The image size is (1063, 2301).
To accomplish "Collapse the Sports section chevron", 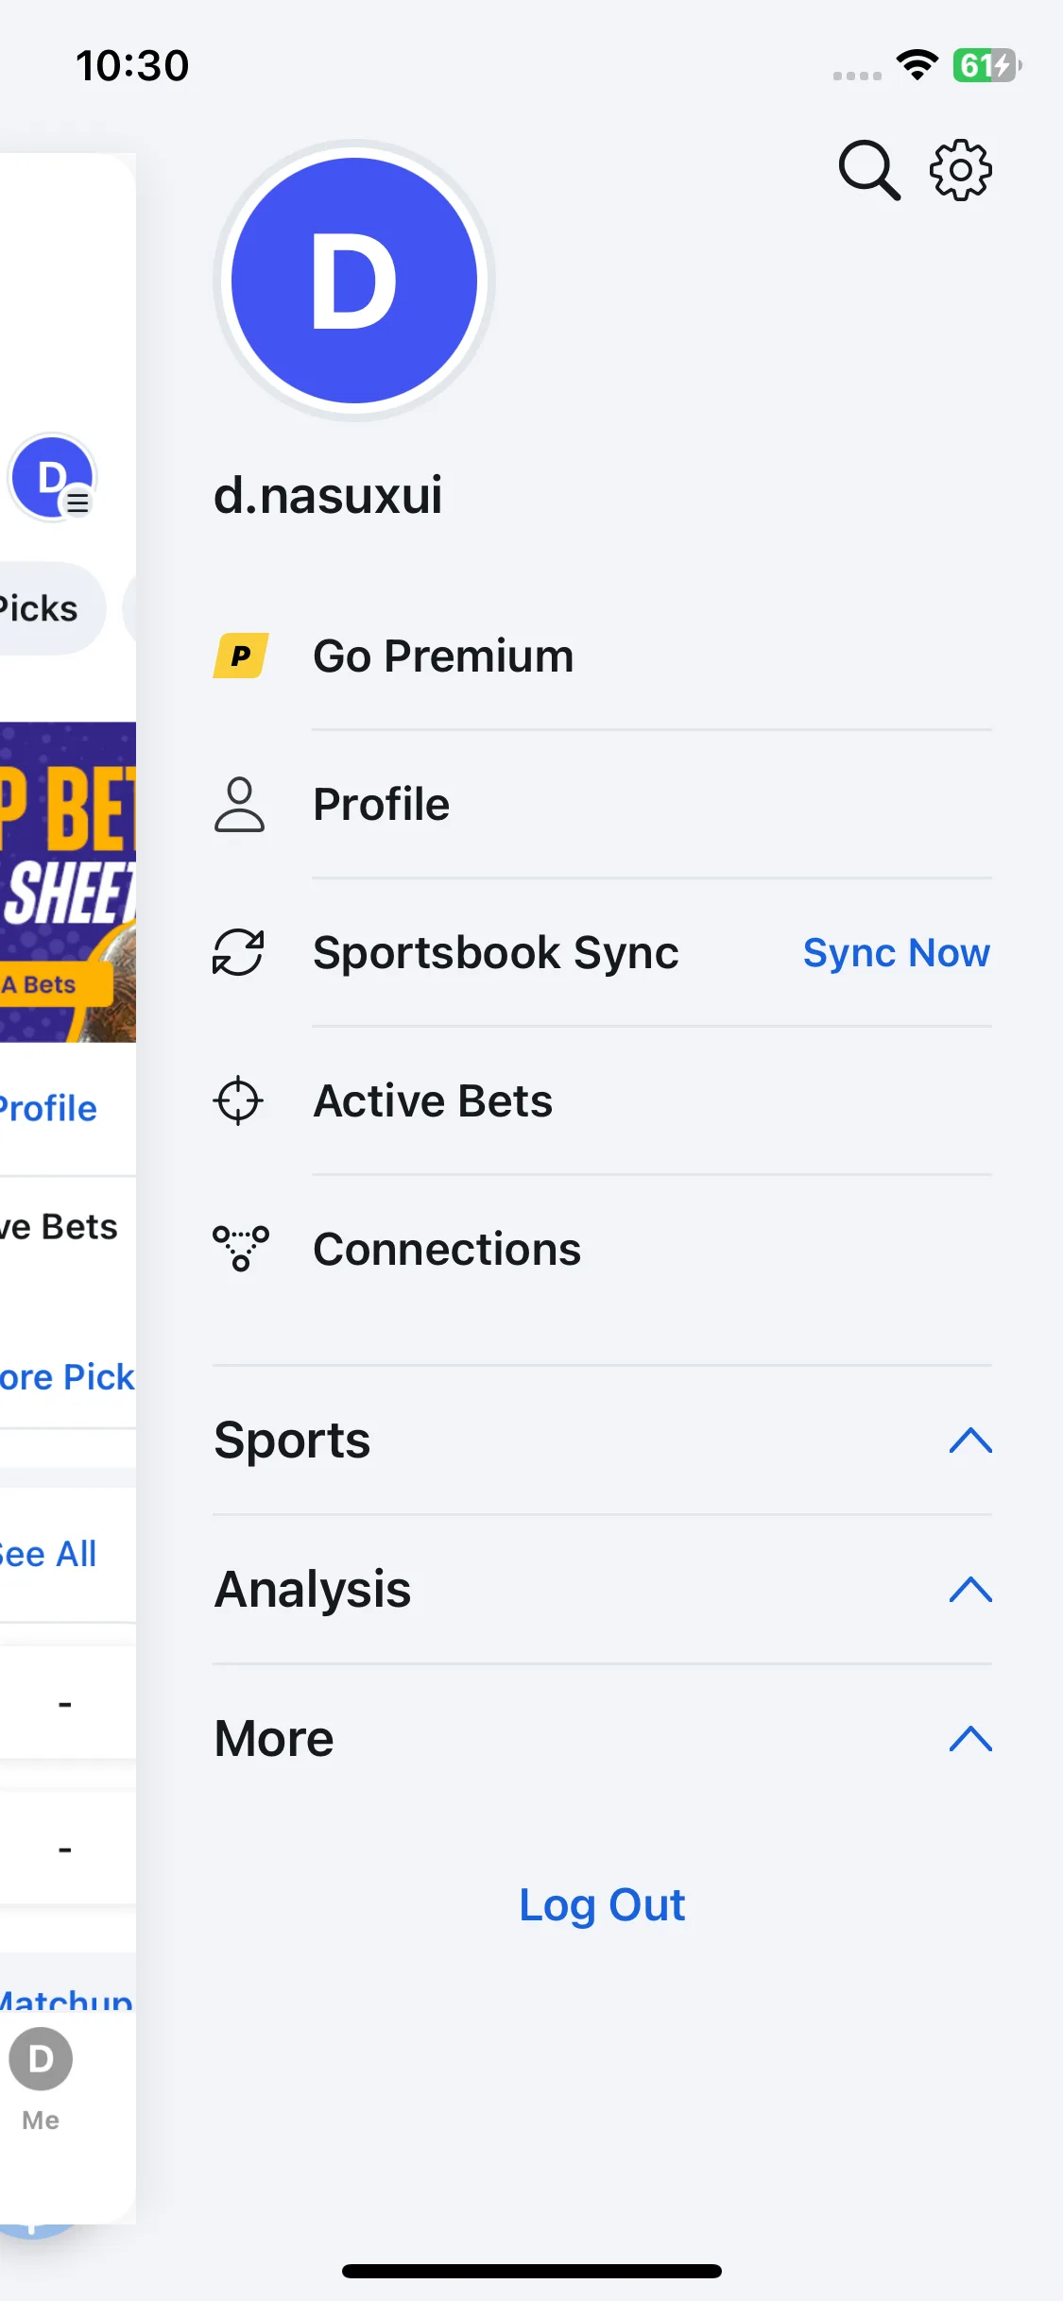I will tap(970, 1440).
